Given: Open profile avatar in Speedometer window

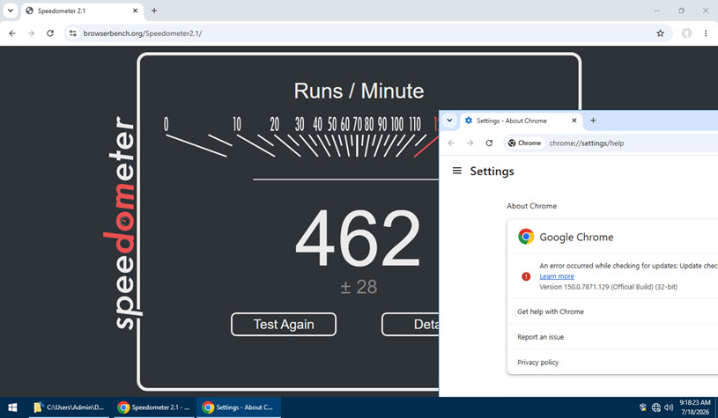Looking at the screenshot, I should 686,33.
